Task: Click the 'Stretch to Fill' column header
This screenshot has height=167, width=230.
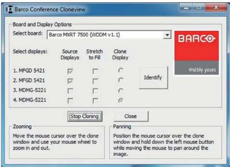Action: click(x=95, y=54)
